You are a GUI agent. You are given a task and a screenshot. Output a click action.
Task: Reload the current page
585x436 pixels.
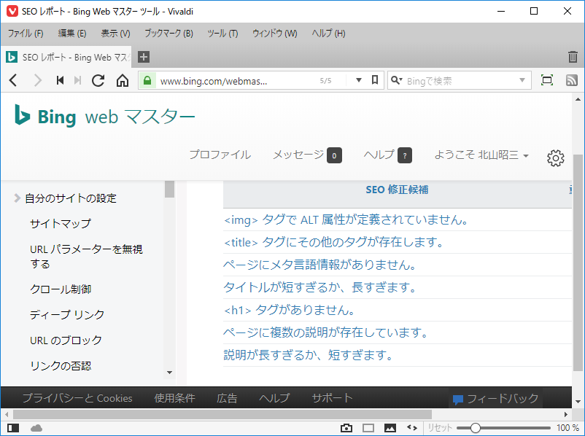tap(98, 80)
